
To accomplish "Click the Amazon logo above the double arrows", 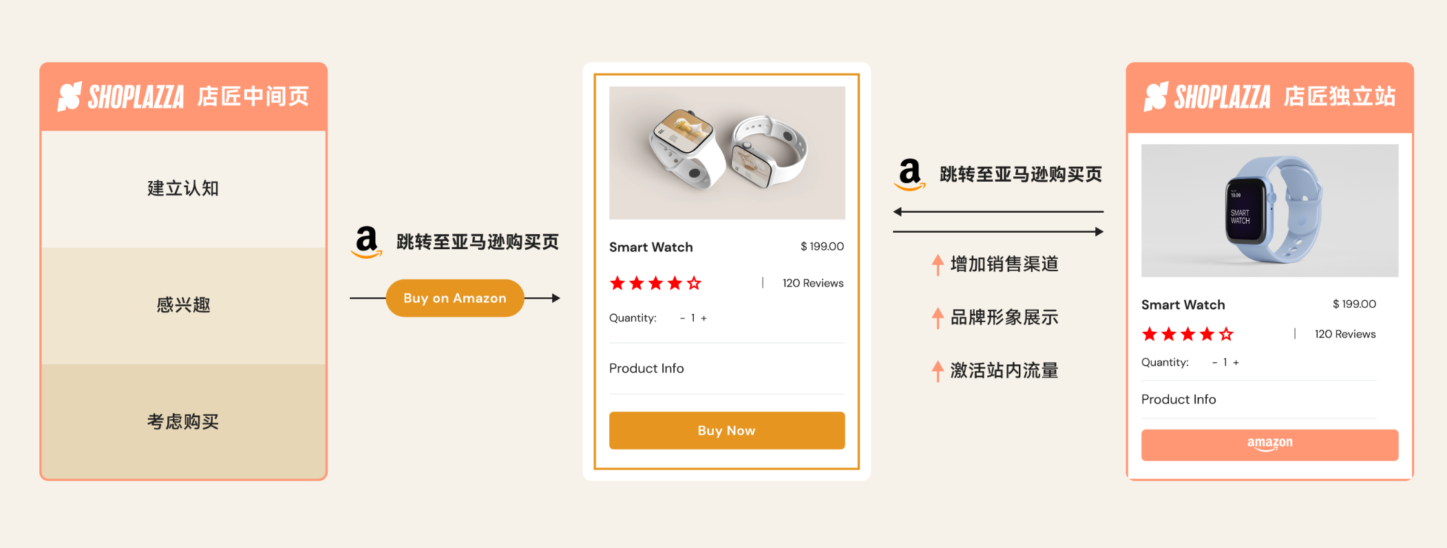I will click(910, 174).
